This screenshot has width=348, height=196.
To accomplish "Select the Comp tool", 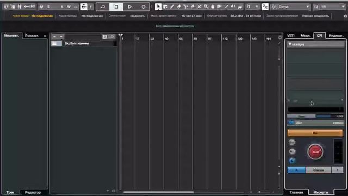I will [x=220, y=7].
